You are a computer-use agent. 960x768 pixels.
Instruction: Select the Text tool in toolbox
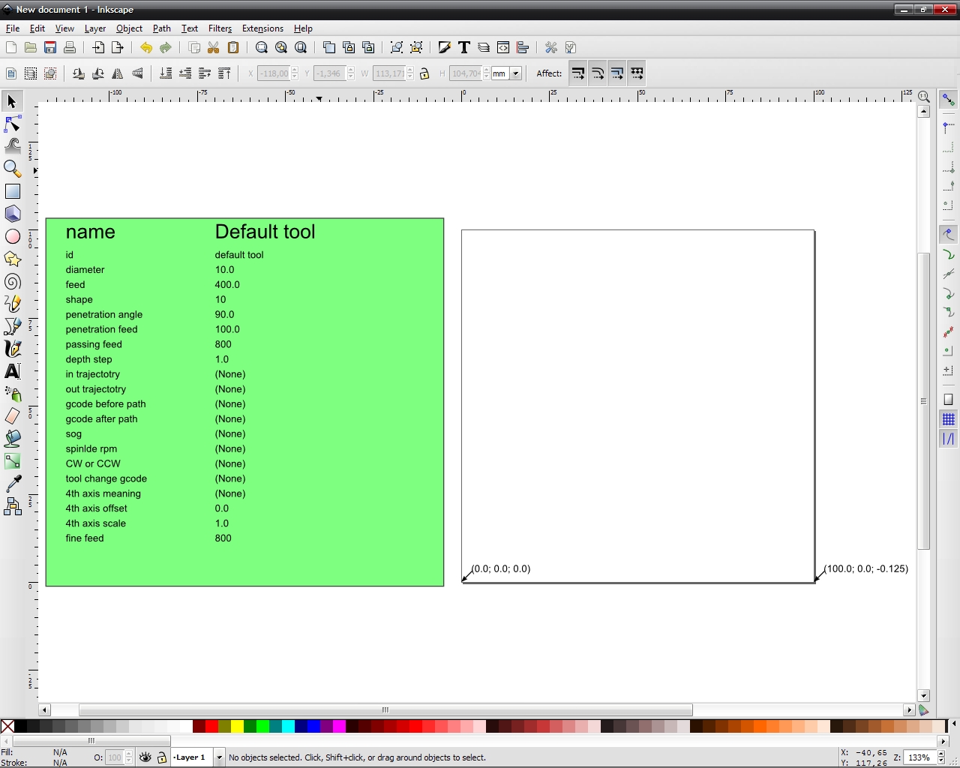click(x=12, y=371)
